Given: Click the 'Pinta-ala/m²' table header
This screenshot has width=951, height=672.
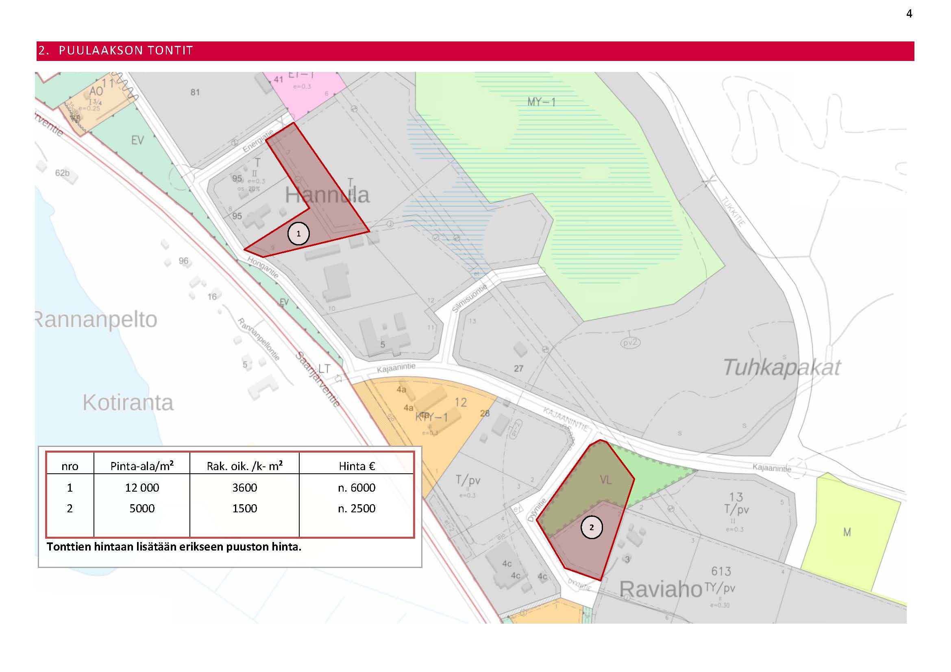Looking at the screenshot, I should [x=141, y=466].
